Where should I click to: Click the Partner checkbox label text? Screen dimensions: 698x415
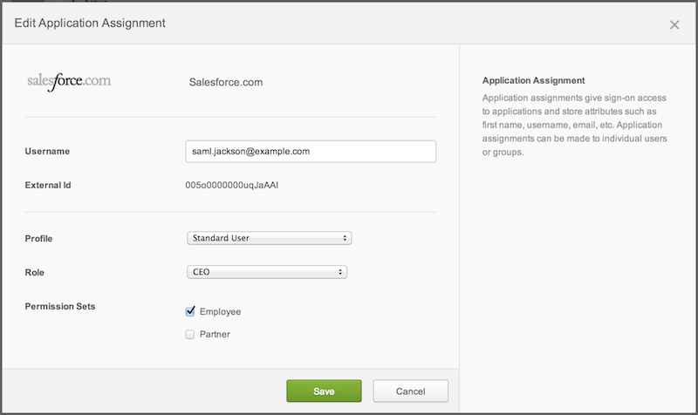pos(215,334)
